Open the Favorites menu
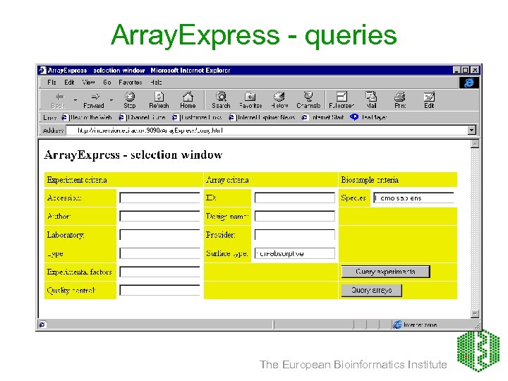The image size is (508, 381). tap(131, 83)
